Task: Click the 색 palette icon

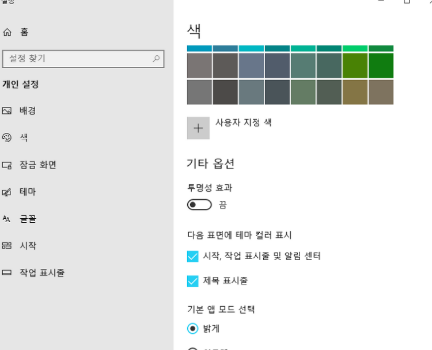Action: point(7,138)
